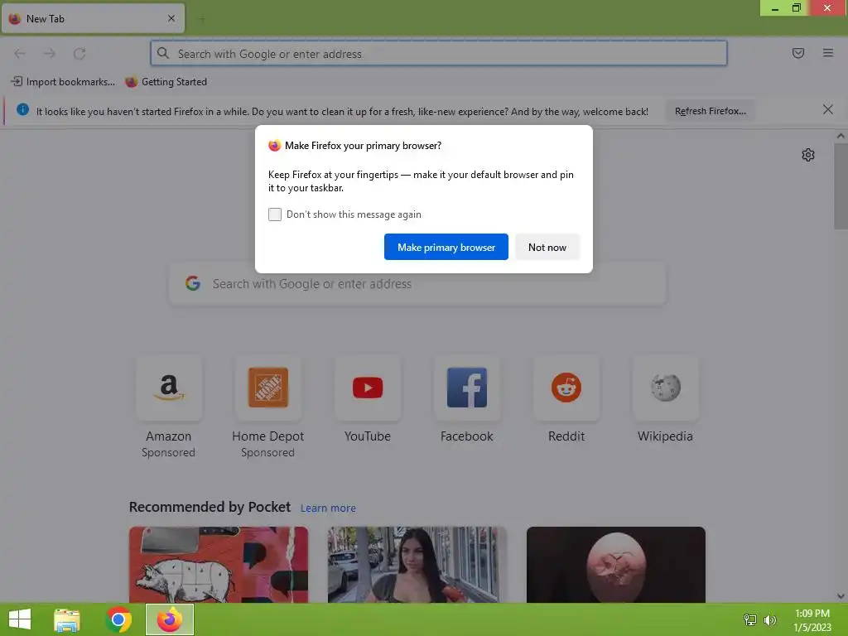Viewport: 848px width, 636px height.
Task: Click Learn more link beside Pocket
Action: point(328,508)
